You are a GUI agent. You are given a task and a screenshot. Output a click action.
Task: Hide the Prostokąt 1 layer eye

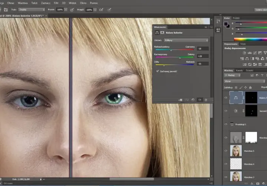click(x=226, y=124)
